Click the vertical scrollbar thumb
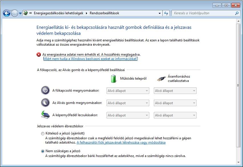The height and width of the screenshot is (167, 243). 238,85
